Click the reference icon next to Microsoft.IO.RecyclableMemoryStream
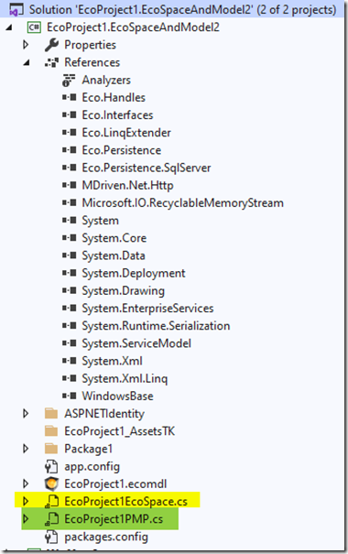This screenshot has height=554, width=348. pyautogui.click(x=70, y=203)
